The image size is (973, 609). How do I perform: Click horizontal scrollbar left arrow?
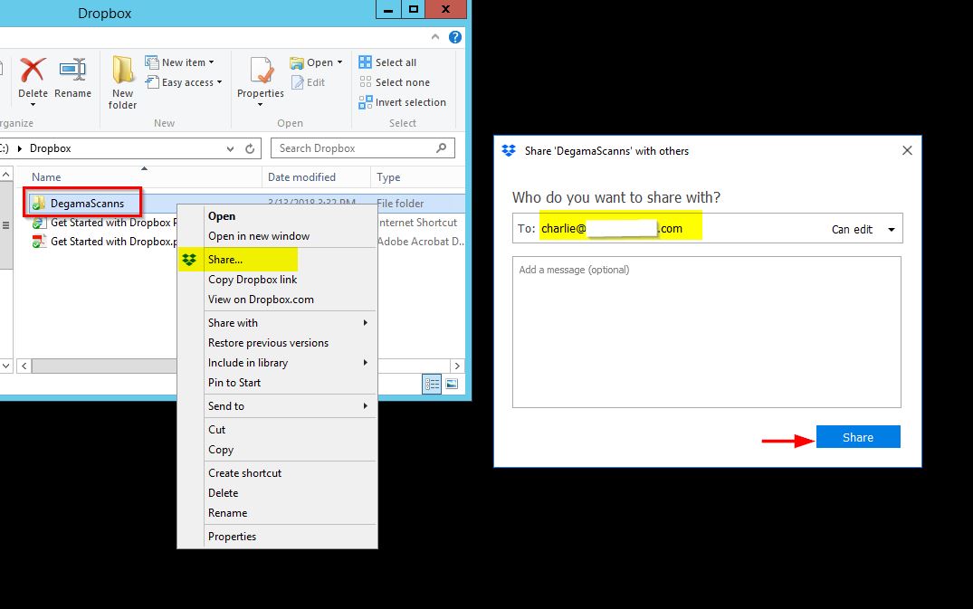(24, 366)
